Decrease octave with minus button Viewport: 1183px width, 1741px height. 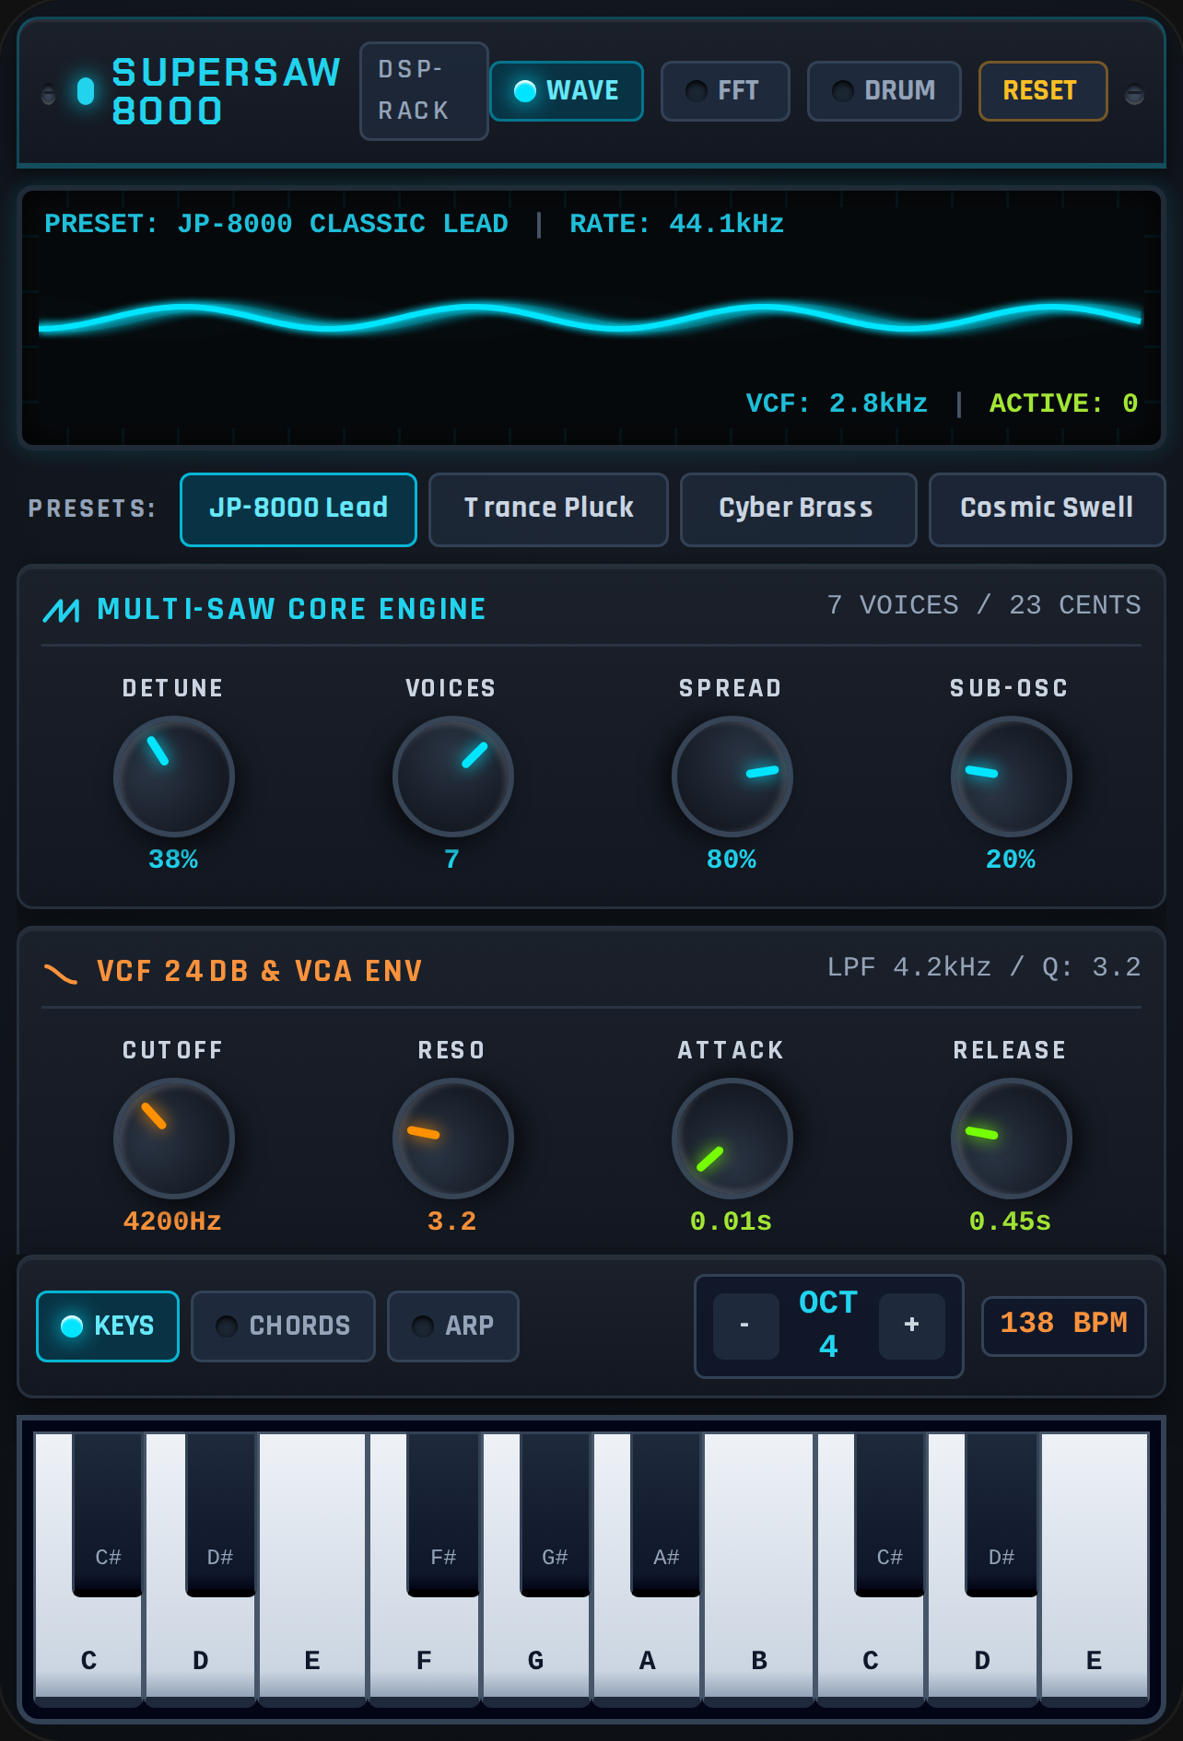pyautogui.click(x=745, y=1326)
